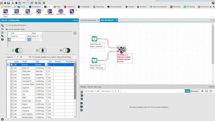The height and width of the screenshot is (121, 215).
Task: Uncheck the Ship Date field checkbox
Action: (12, 75)
